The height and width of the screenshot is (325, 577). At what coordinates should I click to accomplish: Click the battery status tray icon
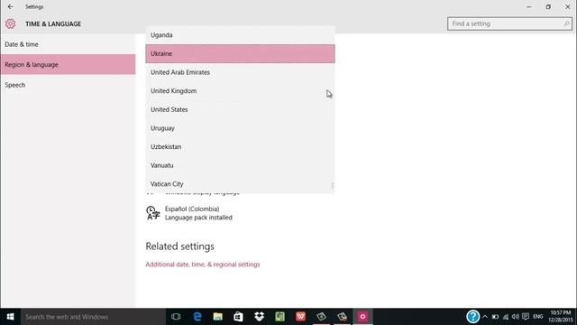pyautogui.click(x=495, y=317)
